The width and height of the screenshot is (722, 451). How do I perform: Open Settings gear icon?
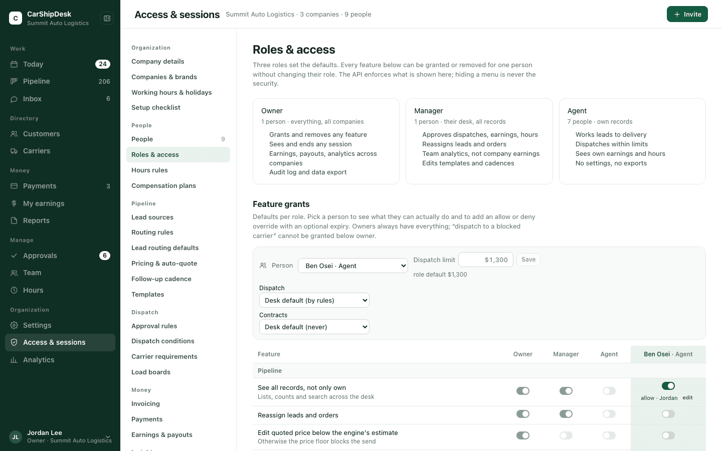(14, 325)
